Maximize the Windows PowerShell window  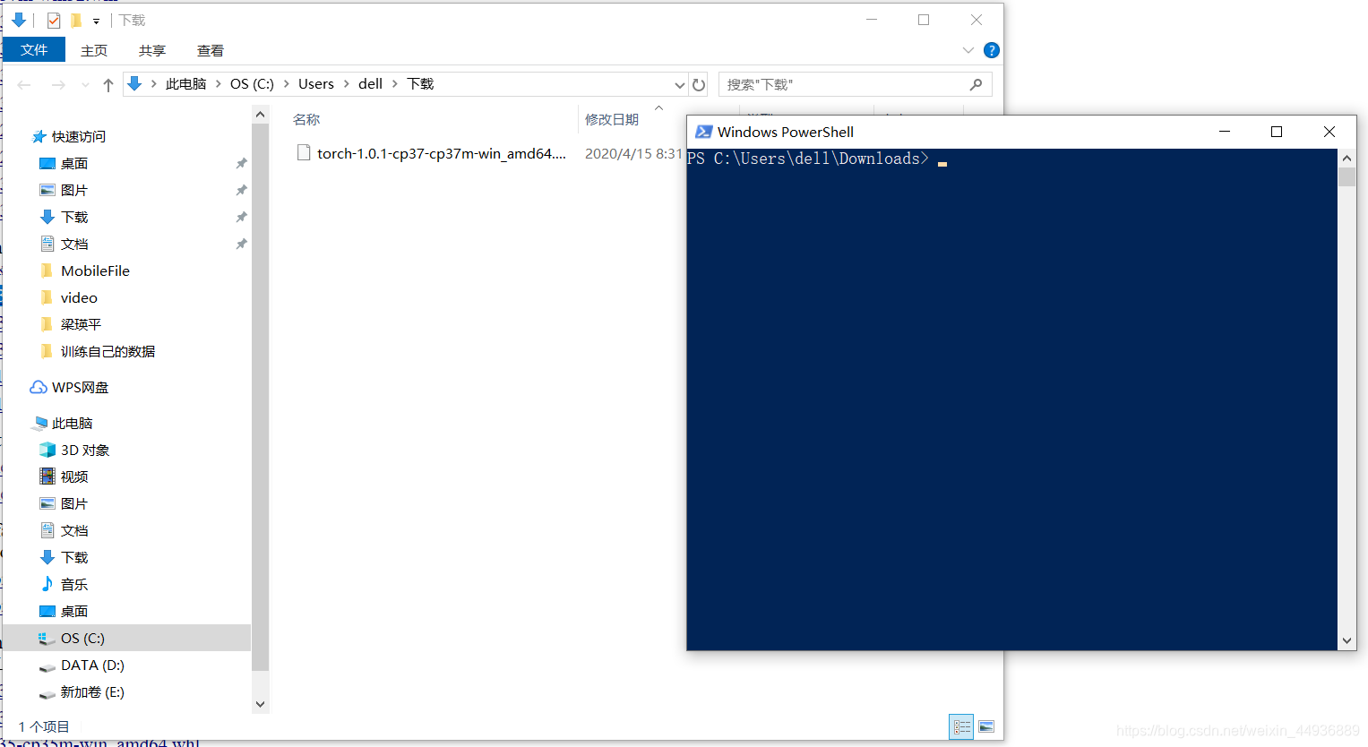click(1277, 132)
